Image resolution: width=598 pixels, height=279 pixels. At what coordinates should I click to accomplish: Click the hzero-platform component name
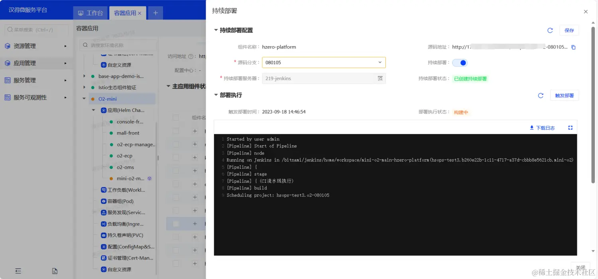279,47
